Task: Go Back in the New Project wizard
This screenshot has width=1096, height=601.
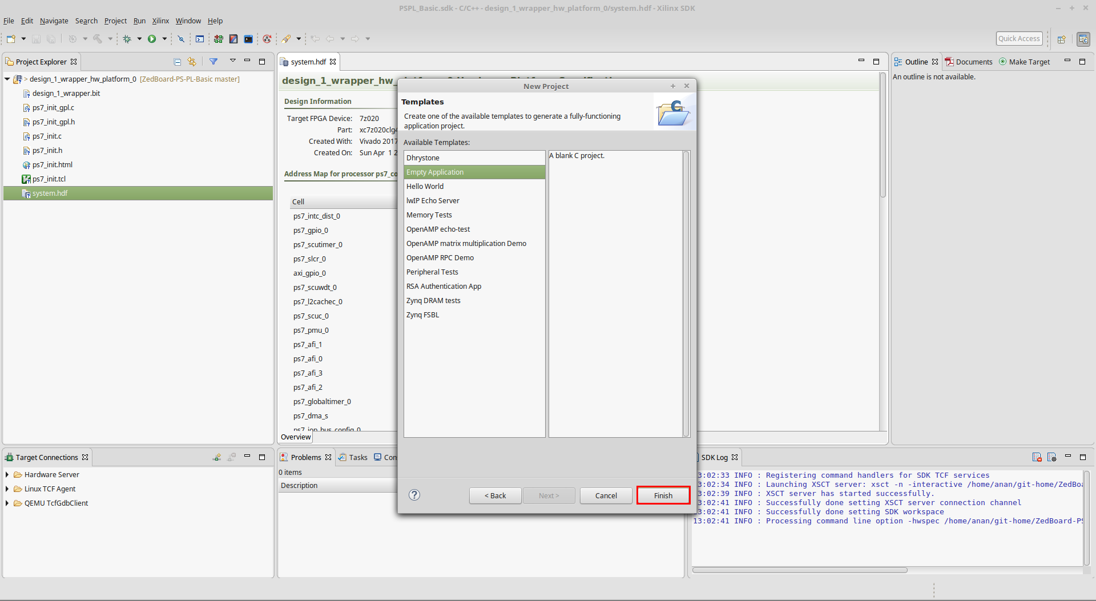Action: click(495, 495)
